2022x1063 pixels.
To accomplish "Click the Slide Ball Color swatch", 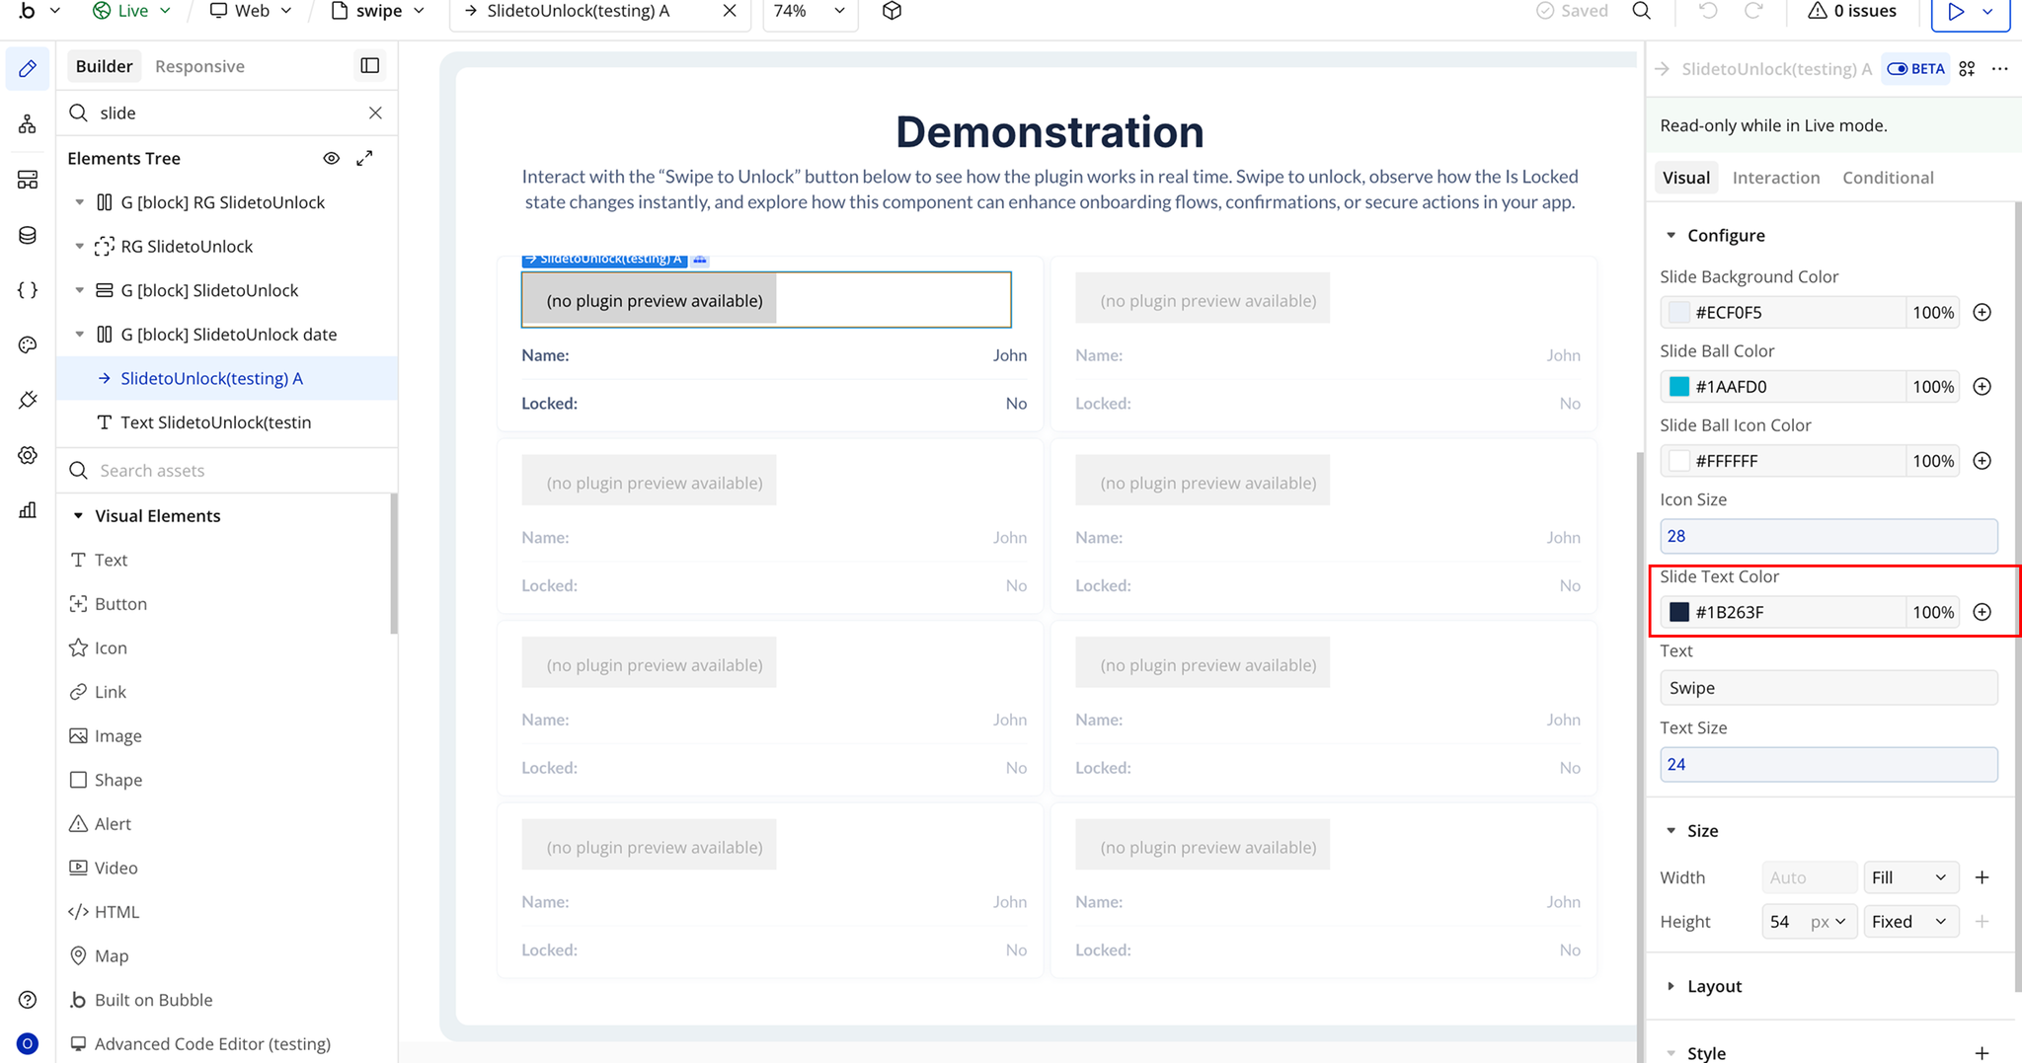I will tap(1678, 387).
